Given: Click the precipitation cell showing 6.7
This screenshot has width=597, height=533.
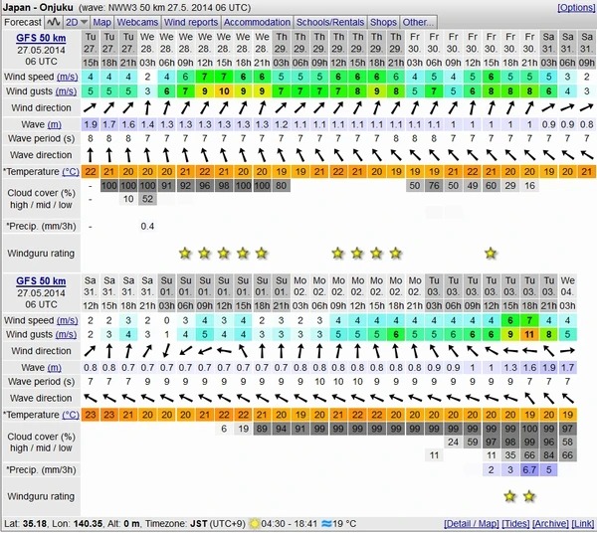Looking at the screenshot, I should click(x=529, y=469).
